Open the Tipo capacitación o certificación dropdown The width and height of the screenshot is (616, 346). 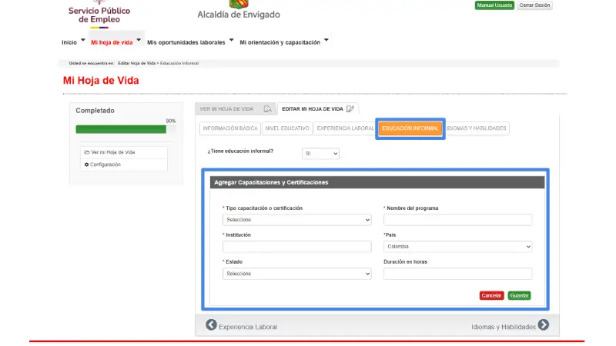click(296, 219)
